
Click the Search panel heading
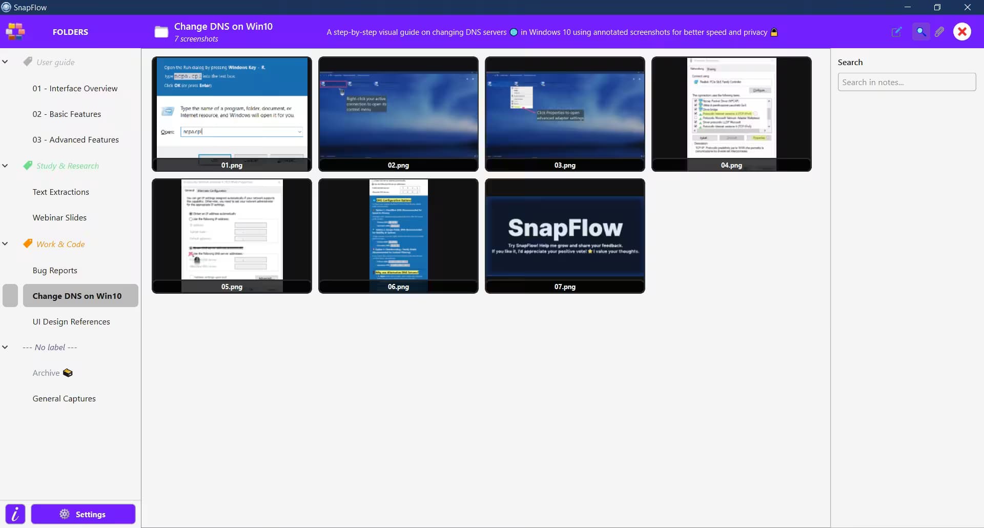click(x=850, y=62)
